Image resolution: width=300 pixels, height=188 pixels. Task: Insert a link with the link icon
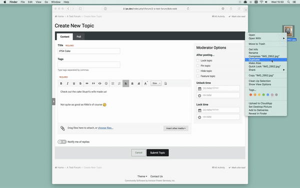point(87,83)
